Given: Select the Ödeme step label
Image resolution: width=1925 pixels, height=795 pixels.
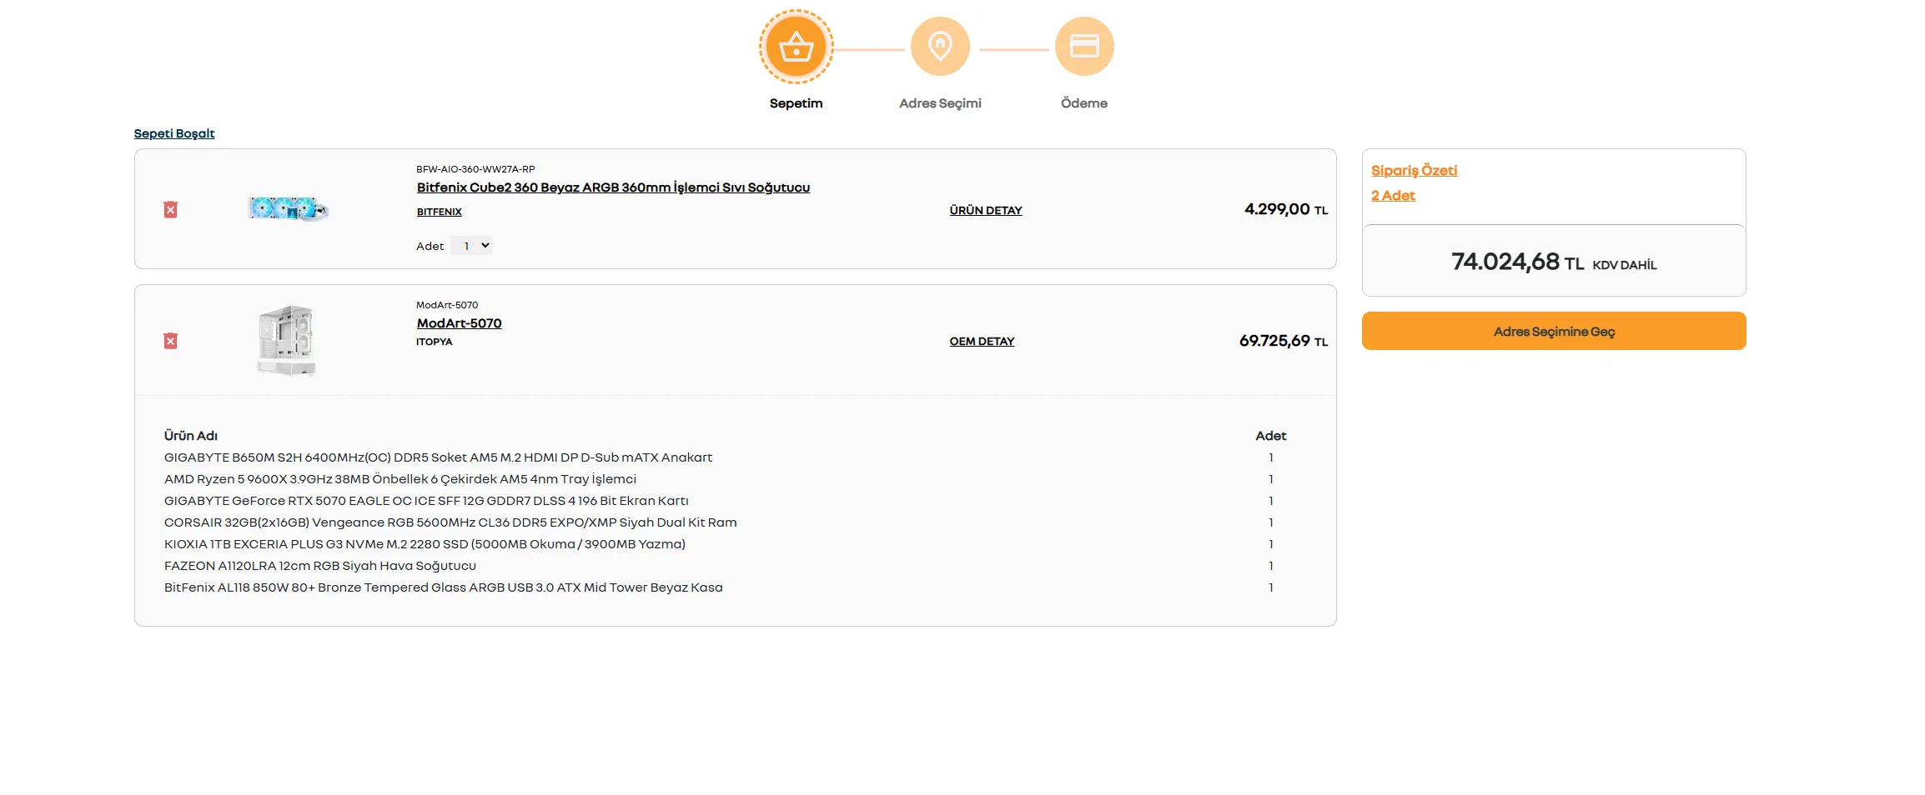Looking at the screenshot, I should pos(1084,103).
